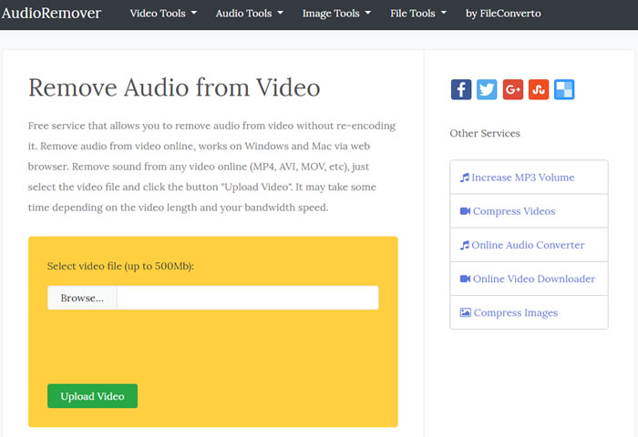The image size is (638, 437).
Task: Expand the Video Tools dropdown menu
Action: pos(163,14)
